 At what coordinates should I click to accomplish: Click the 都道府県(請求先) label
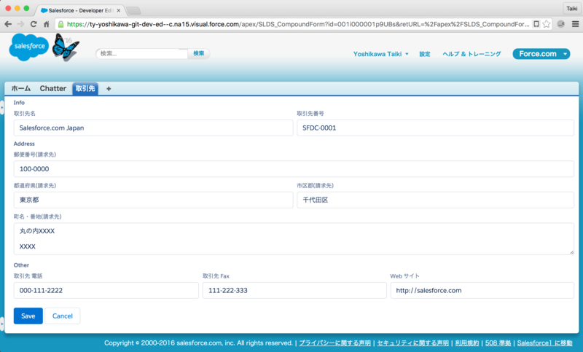[35, 186]
